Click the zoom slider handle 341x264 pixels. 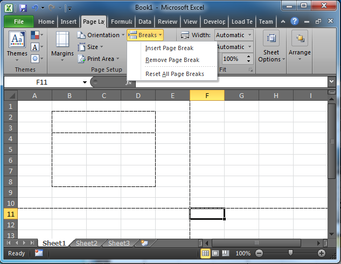[x=290, y=253]
